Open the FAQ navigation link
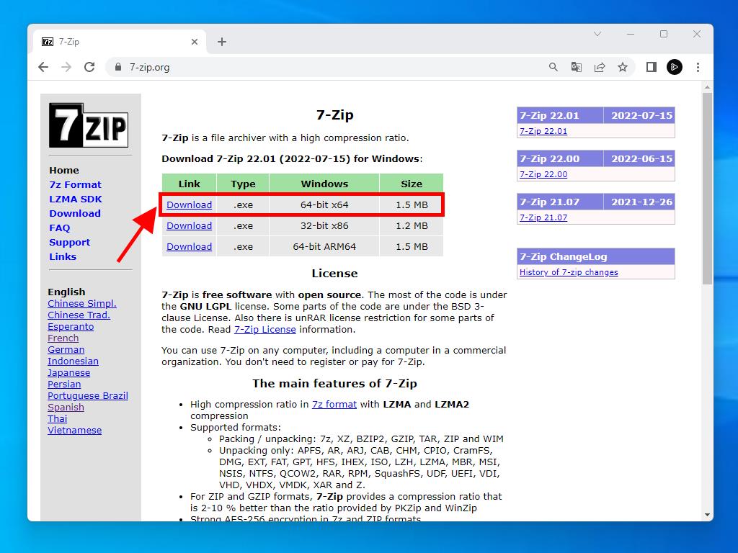Viewport: 738px width, 553px height. 59,228
